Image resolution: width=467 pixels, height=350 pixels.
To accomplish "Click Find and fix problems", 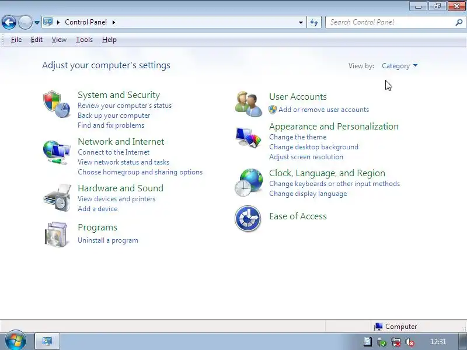I will (x=111, y=125).
